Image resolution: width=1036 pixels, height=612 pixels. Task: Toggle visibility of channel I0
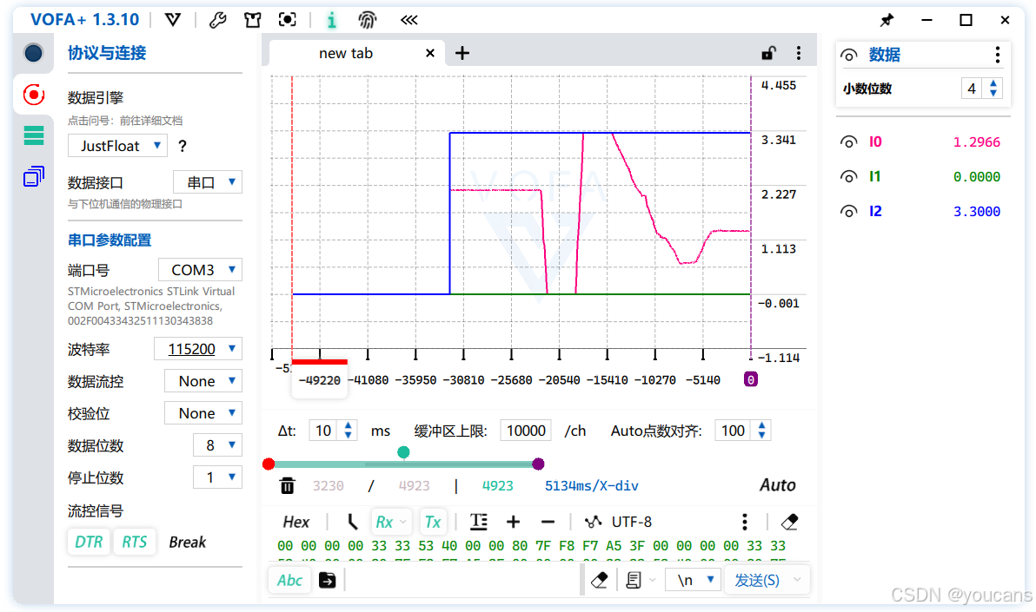(849, 142)
